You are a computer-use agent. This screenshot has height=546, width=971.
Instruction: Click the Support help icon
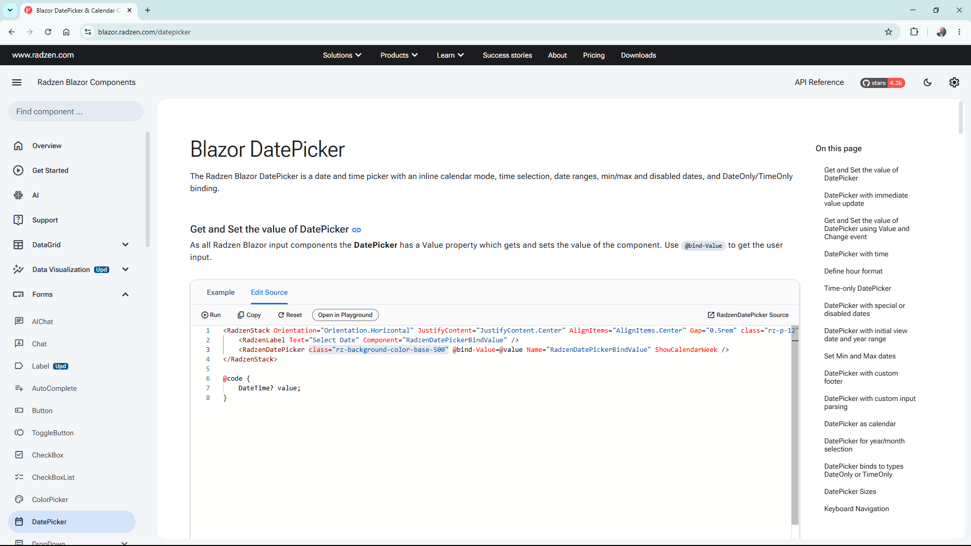18,220
